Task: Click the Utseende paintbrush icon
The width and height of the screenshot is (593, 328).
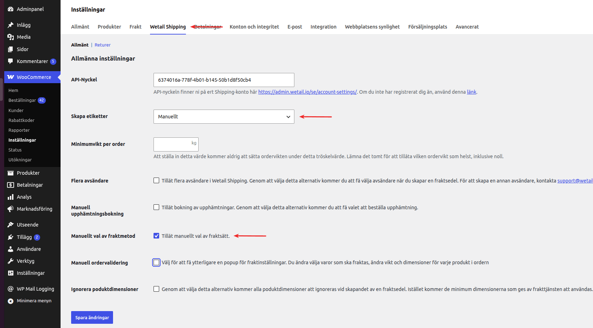Action: coord(11,225)
